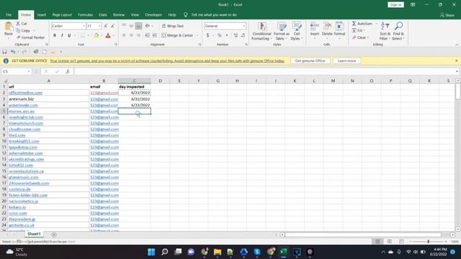Switch to the Formulas tab
The height and width of the screenshot is (259, 461).
pos(85,14)
